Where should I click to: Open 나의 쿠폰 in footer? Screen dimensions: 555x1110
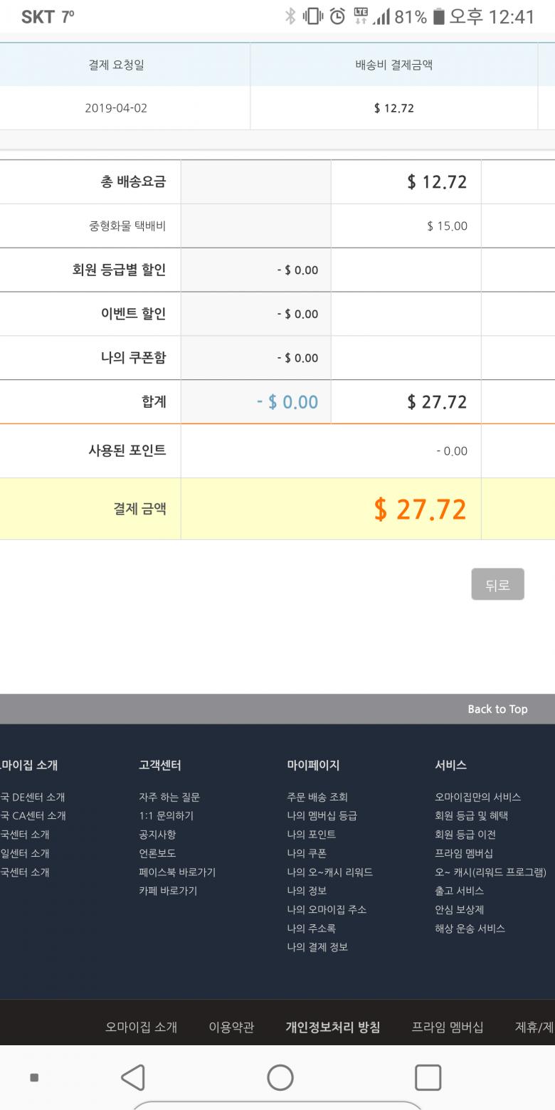point(307,853)
